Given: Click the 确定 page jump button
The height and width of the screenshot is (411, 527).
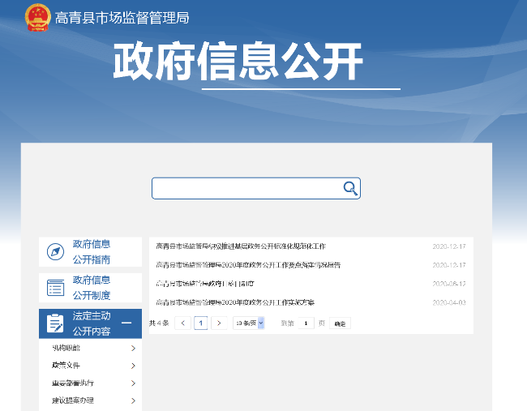Looking at the screenshot, I should (x=340, y=323).
